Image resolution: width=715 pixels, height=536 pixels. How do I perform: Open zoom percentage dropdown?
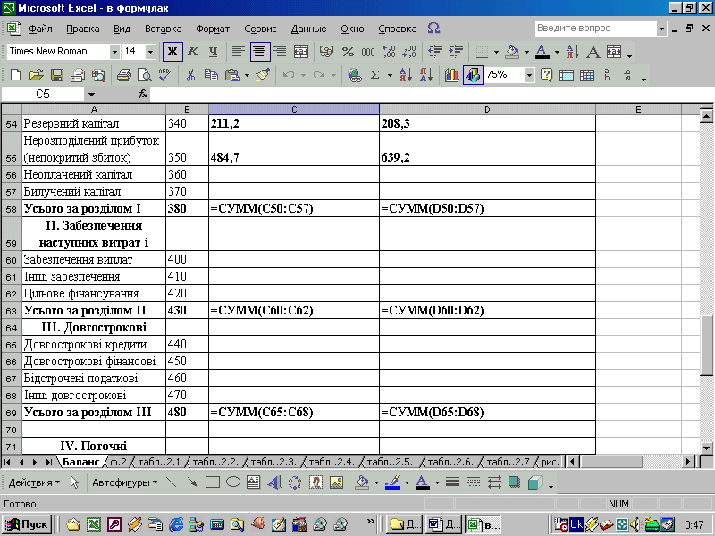529,75
